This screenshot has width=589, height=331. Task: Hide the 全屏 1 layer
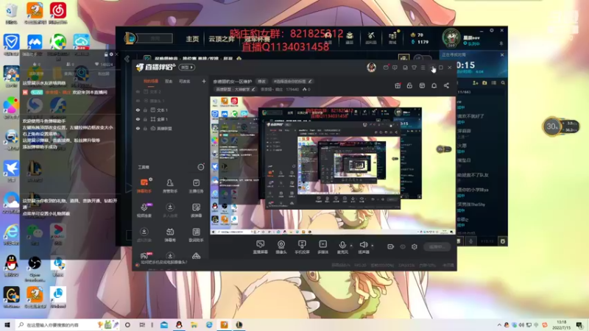[x=138, y=119]
